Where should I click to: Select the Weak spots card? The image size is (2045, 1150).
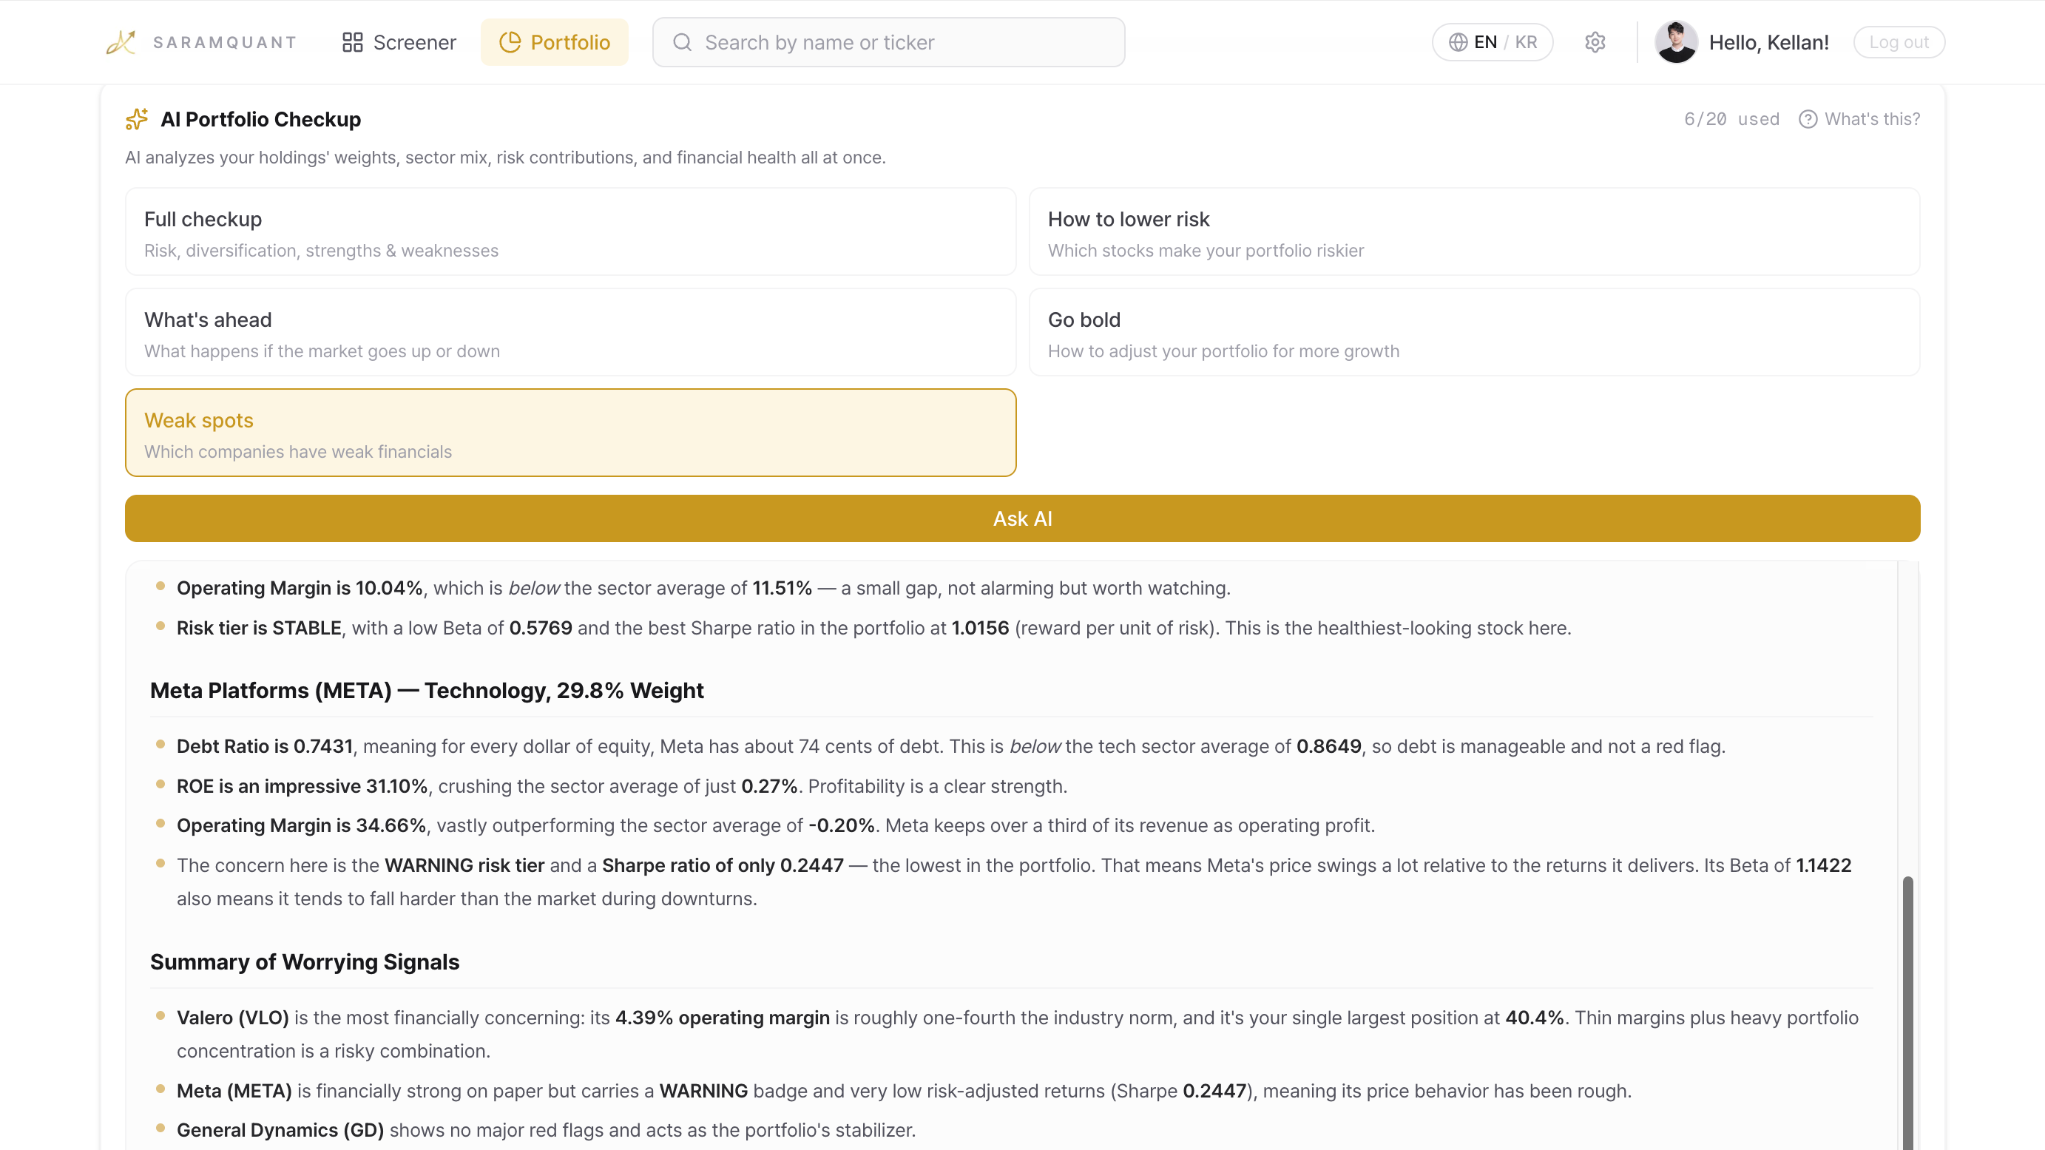point(570,433)
